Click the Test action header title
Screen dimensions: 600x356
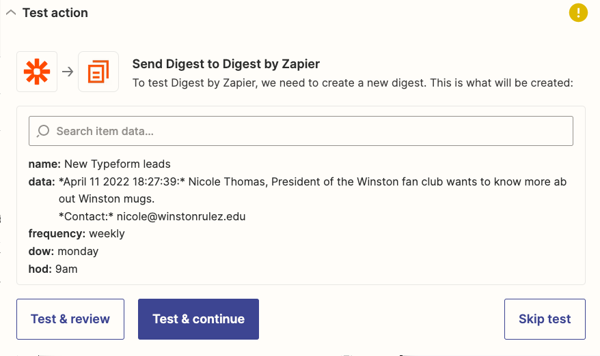tap(55, 13)
